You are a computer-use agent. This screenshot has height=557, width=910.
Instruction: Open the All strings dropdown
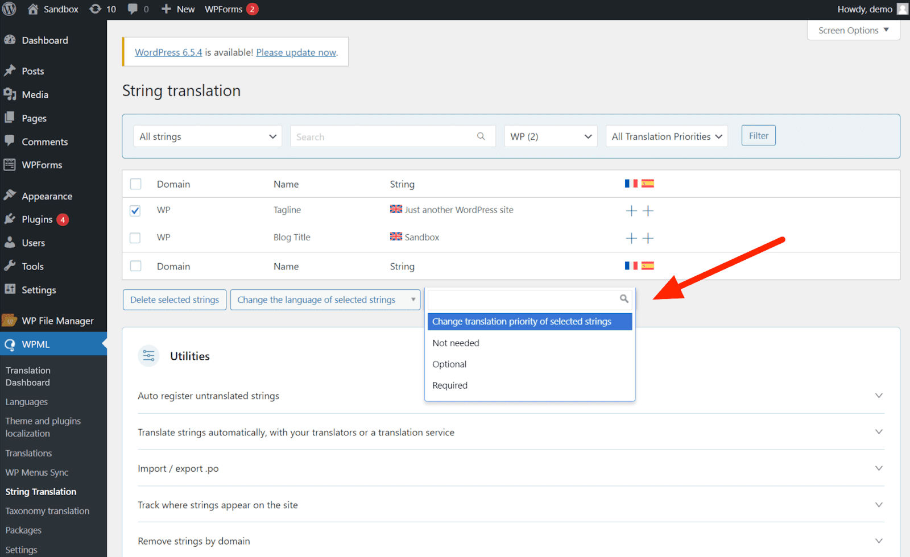pos(208,136)
